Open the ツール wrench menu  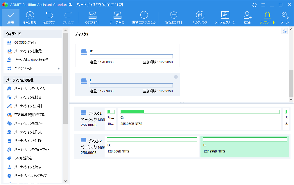coord(285,18)
